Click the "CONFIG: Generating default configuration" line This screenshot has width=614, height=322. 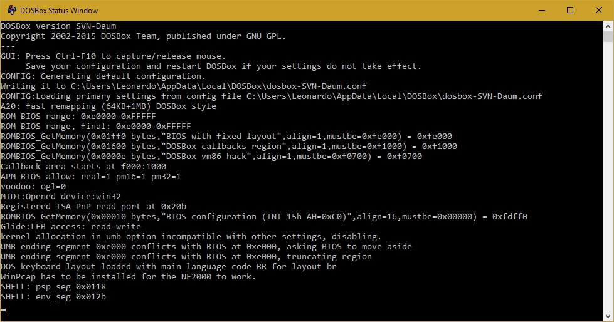pos(103,76)
